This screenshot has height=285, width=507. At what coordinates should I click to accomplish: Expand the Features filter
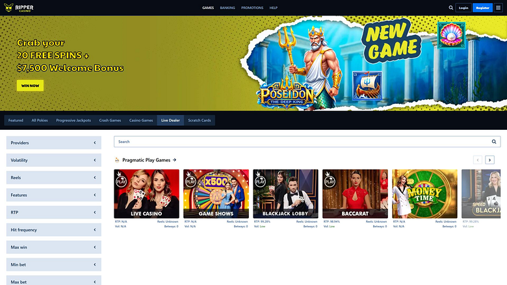click(54, 195)
